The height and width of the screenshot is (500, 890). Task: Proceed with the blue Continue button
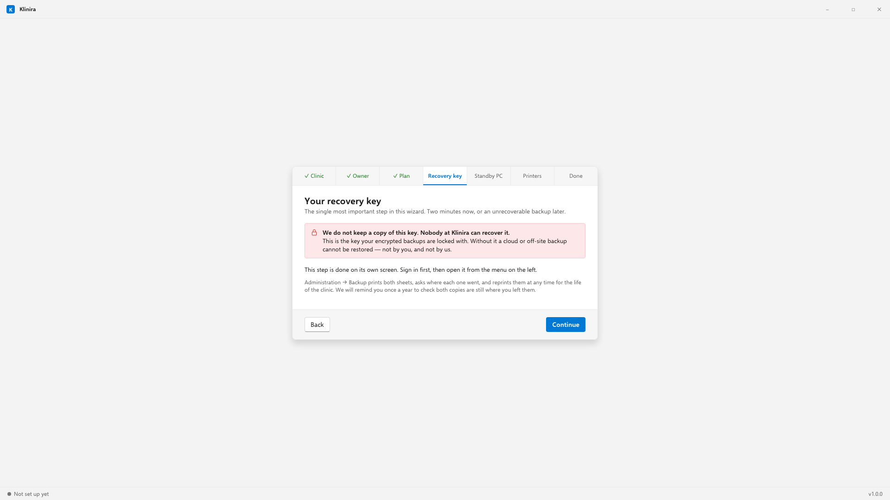pos(566,325)
